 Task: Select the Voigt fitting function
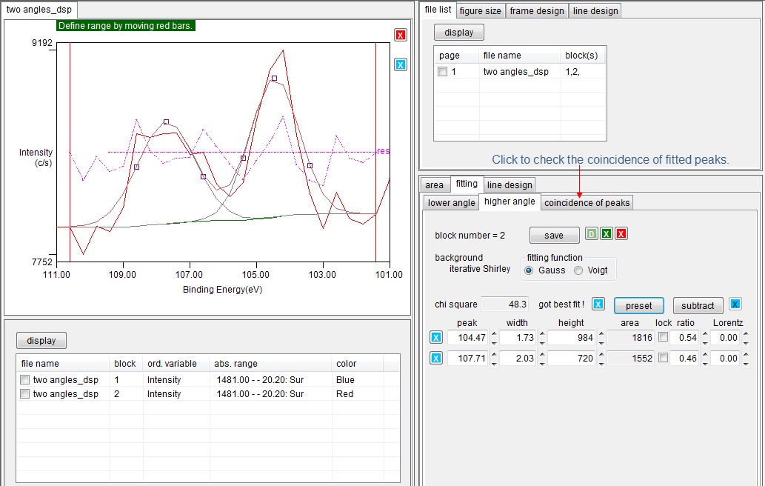coord(579,270)
